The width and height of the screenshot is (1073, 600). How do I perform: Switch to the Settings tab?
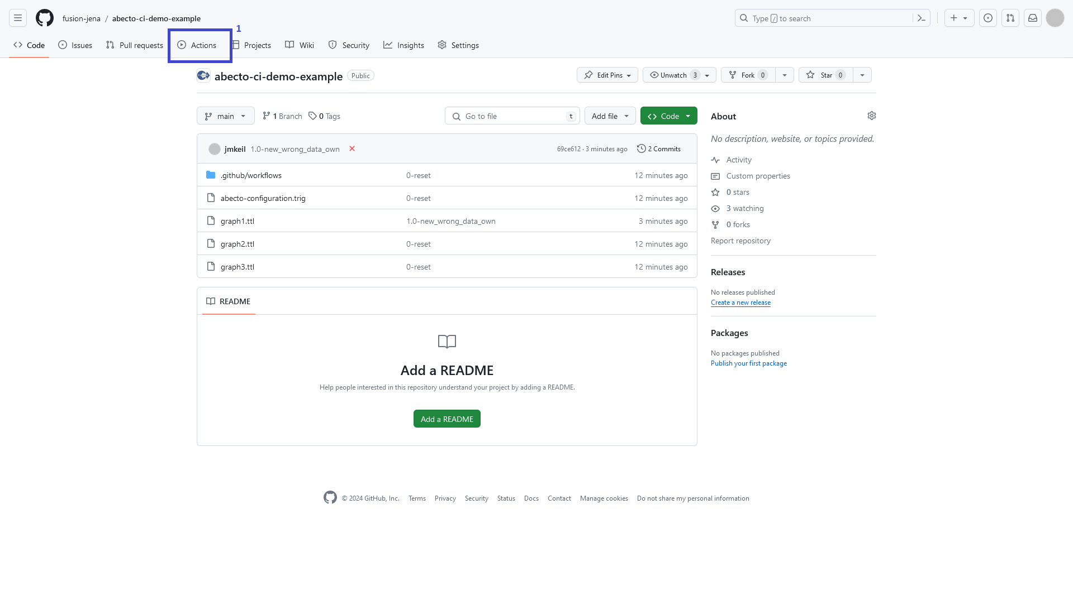[458, 45]
